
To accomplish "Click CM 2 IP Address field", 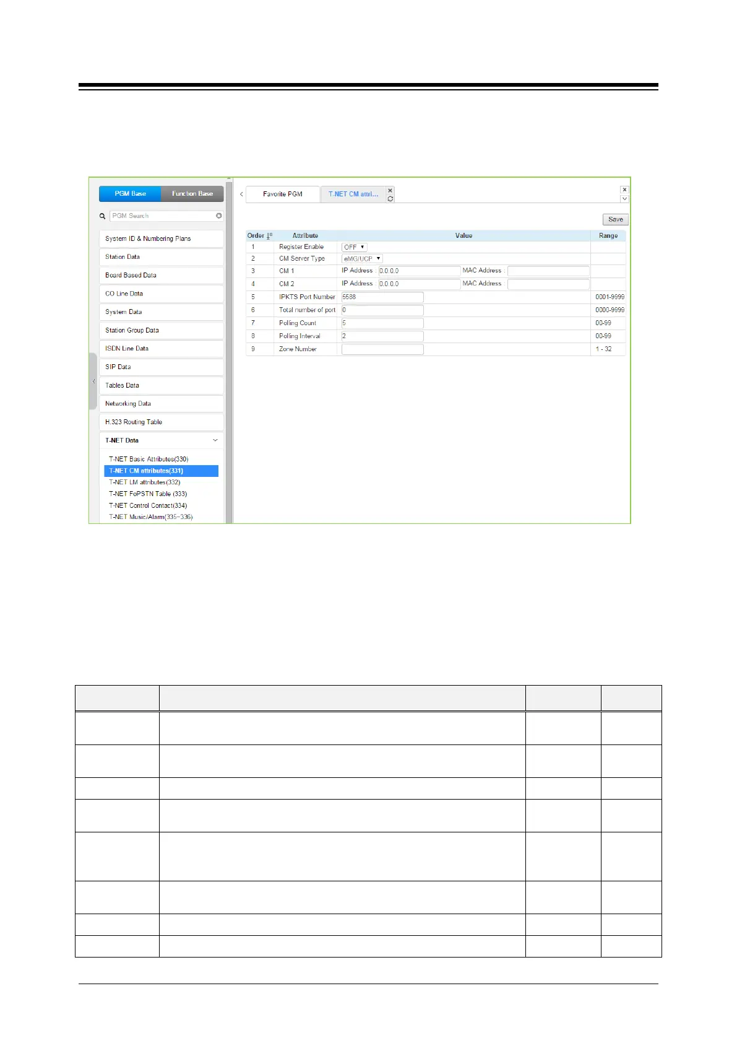I will 420,284.
